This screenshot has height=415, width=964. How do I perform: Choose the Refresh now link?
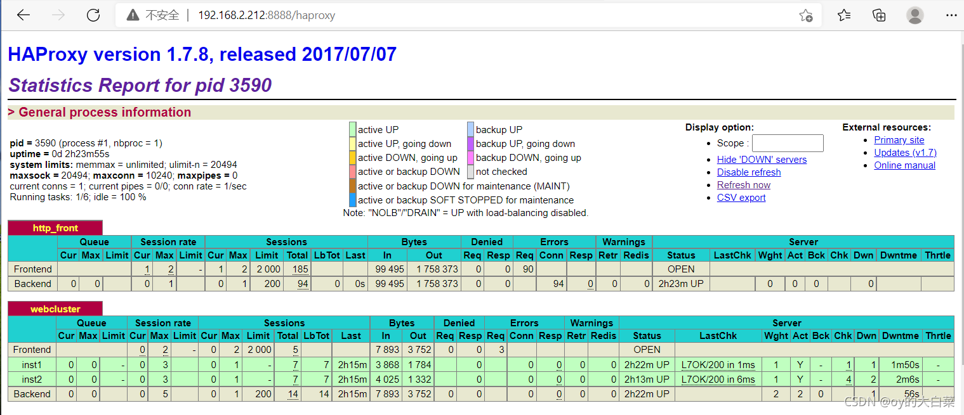744,185
